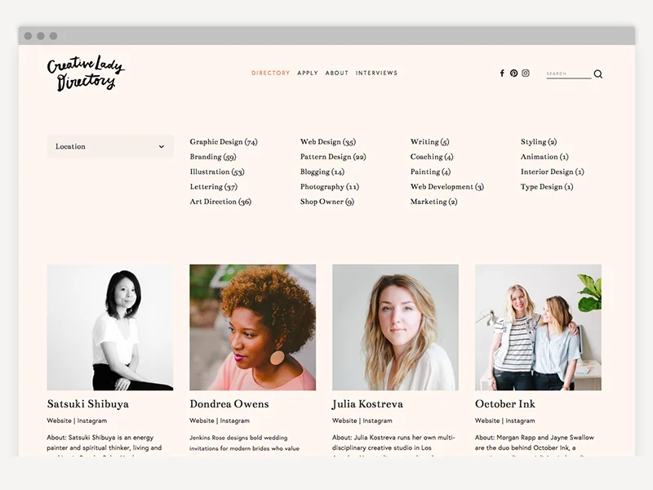The width and height of the screenshot is (653, 490).
Task: Open the Apply nav item
Action: 308,73
